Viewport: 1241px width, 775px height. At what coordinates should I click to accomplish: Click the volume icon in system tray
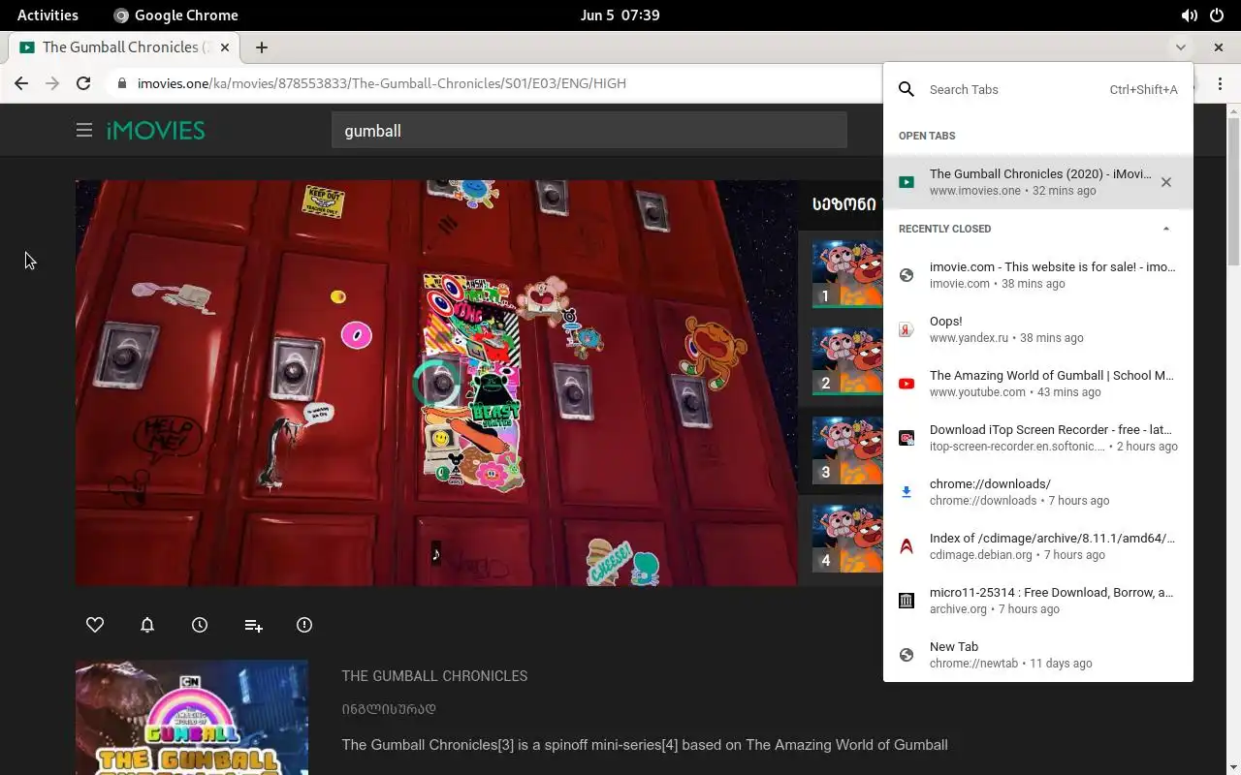1189,15
